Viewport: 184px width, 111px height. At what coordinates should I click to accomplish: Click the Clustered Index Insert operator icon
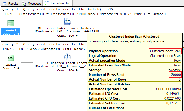68,56
